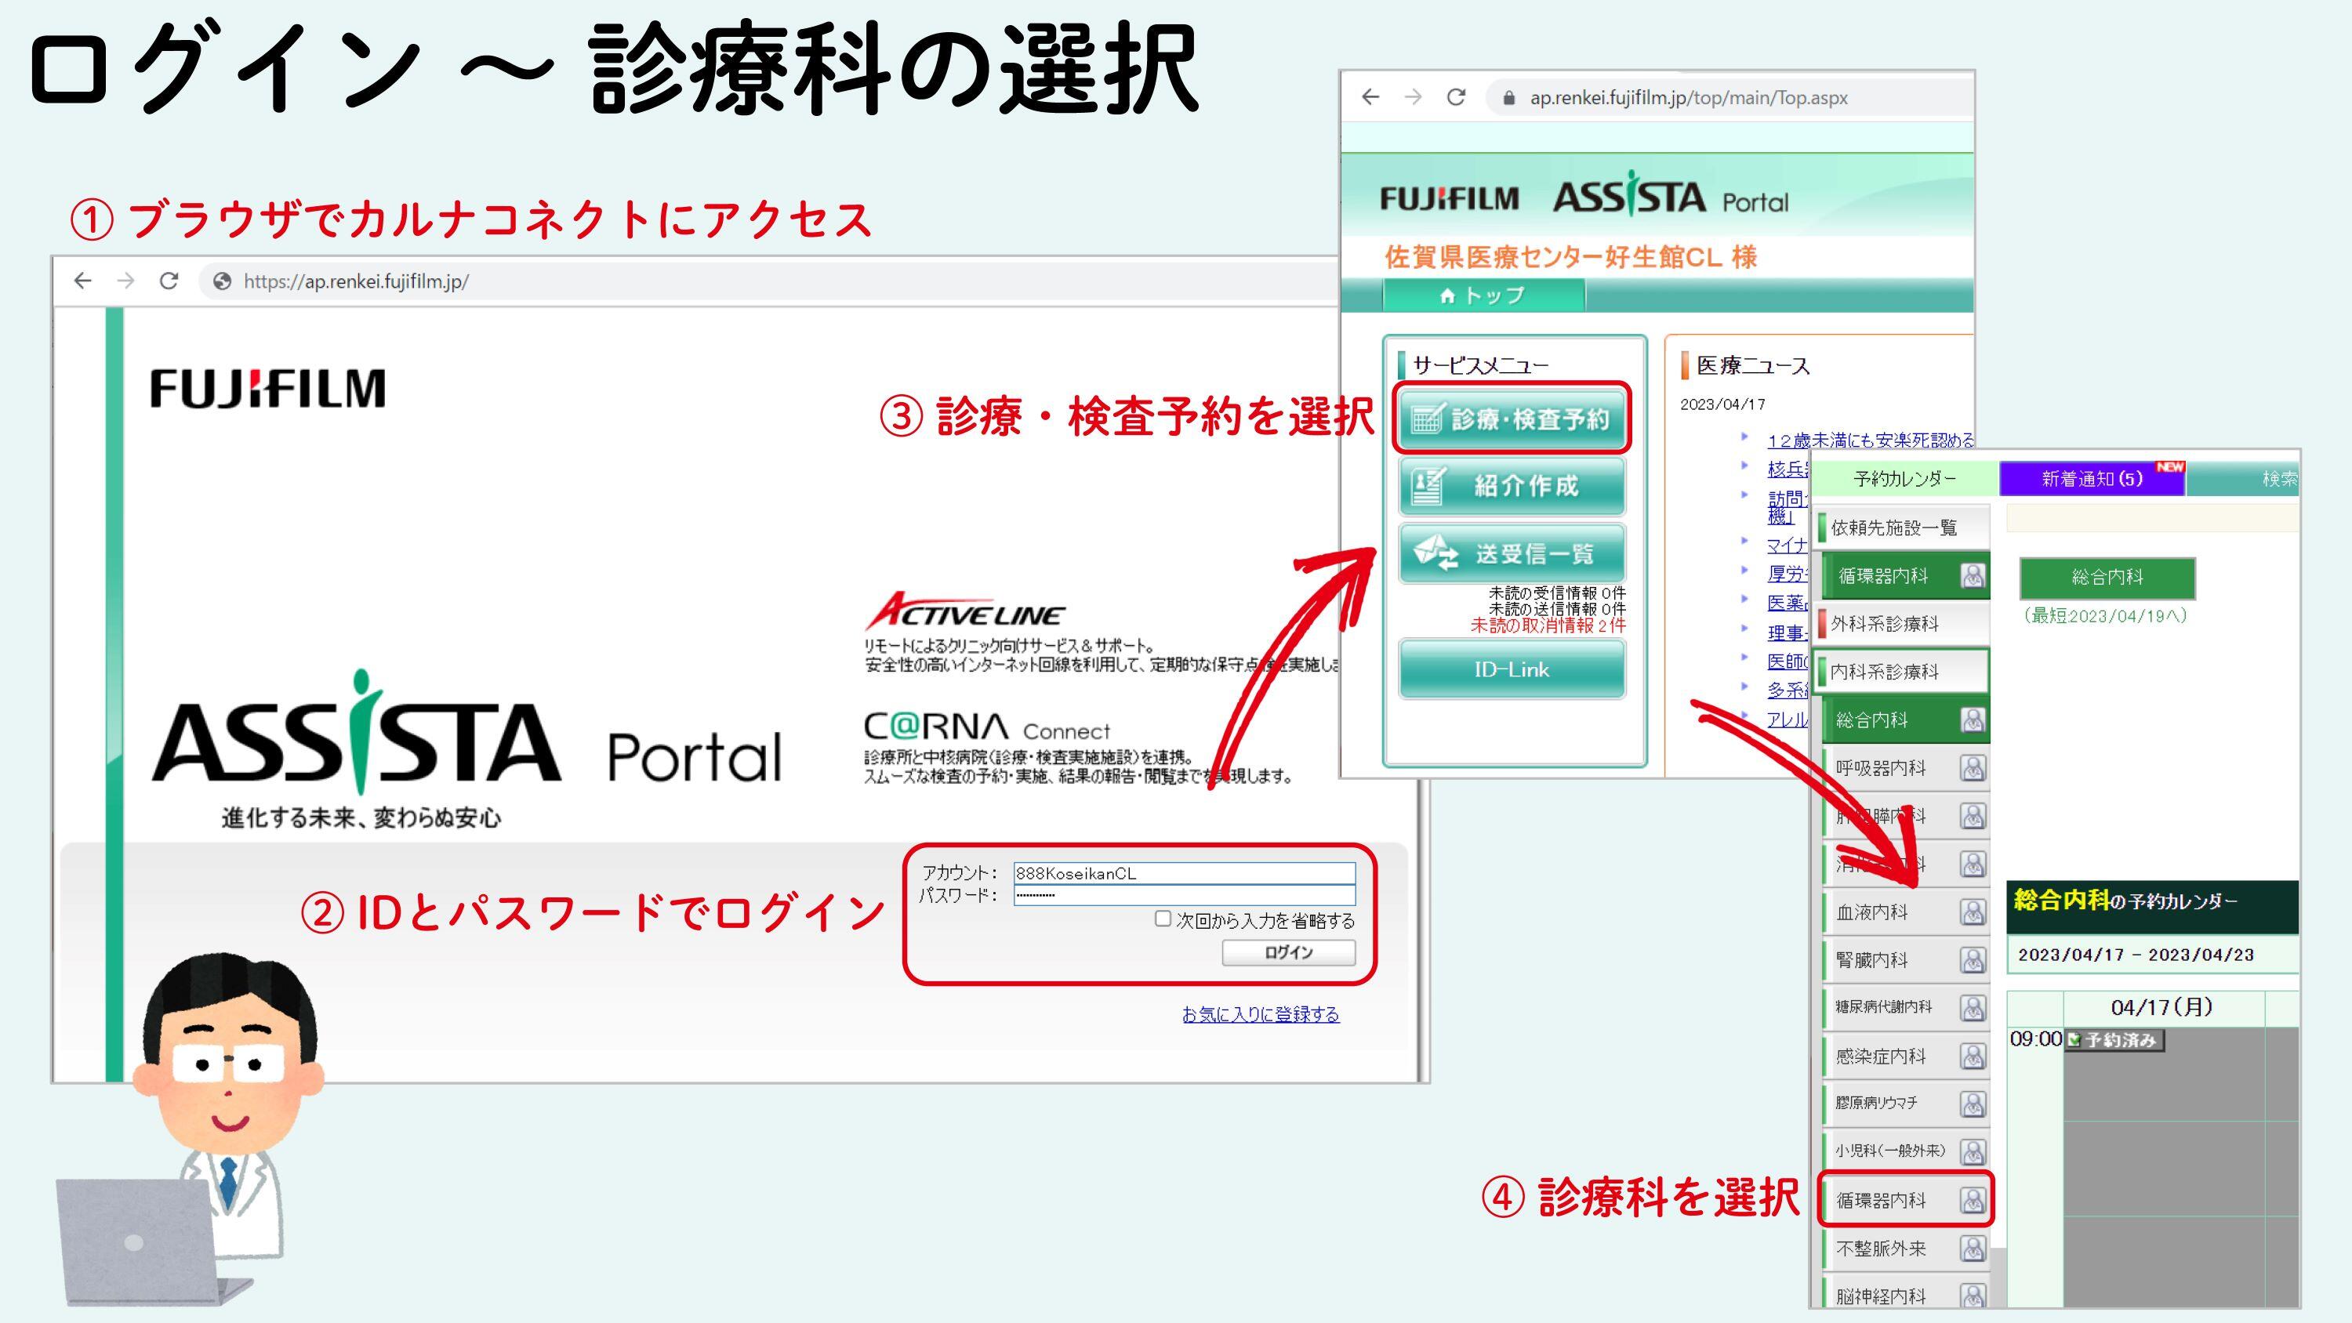Click the 佐賀県医療センター好生館CL 様 name
Image resolution: width=2352 pixels, height=1323 pixels.
click(1570, 258)
